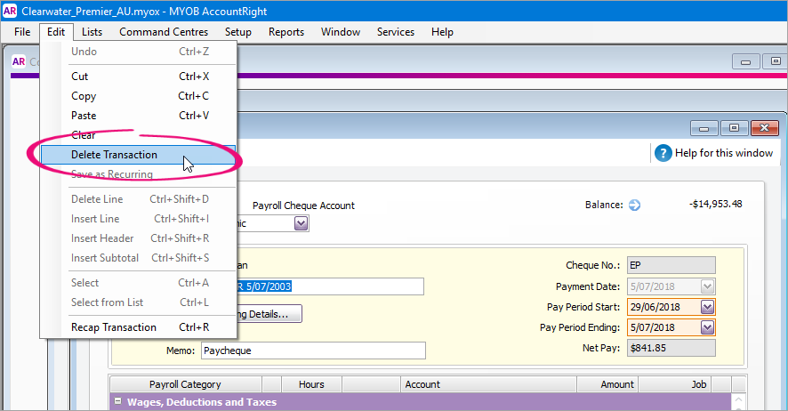Open the Payment Date dropdown arrow

[x=707, y=286]
